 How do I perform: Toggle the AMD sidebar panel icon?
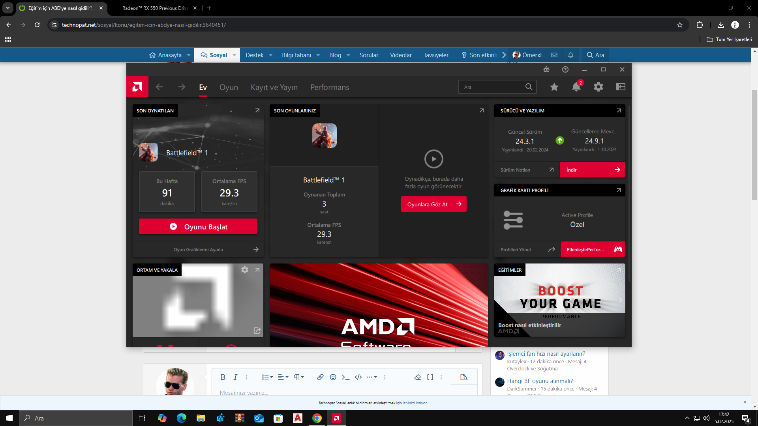tap(620, 87)
